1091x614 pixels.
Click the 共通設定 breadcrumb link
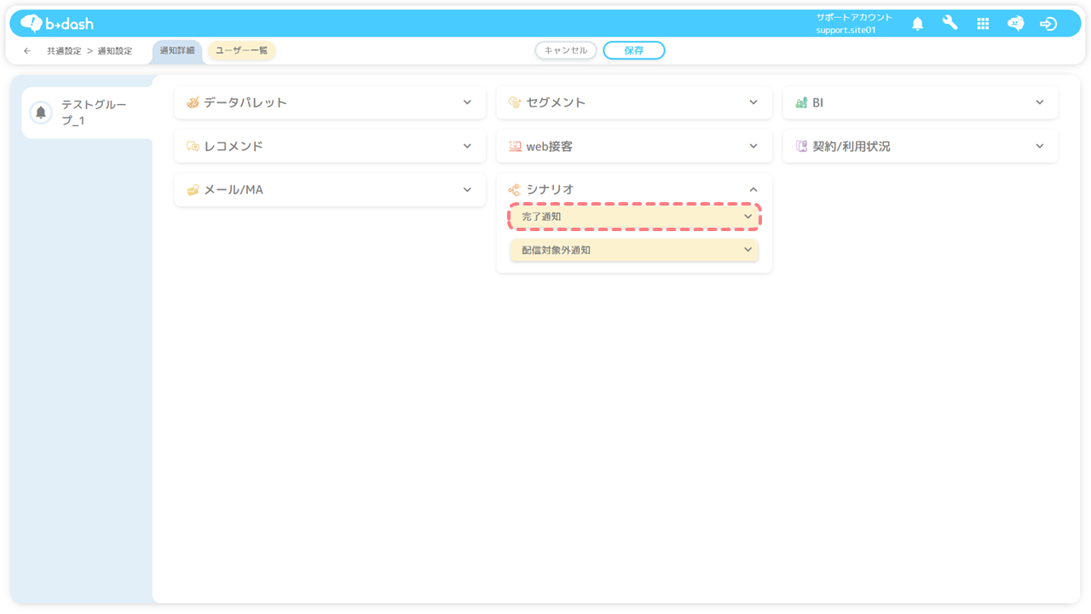[64, 51]
